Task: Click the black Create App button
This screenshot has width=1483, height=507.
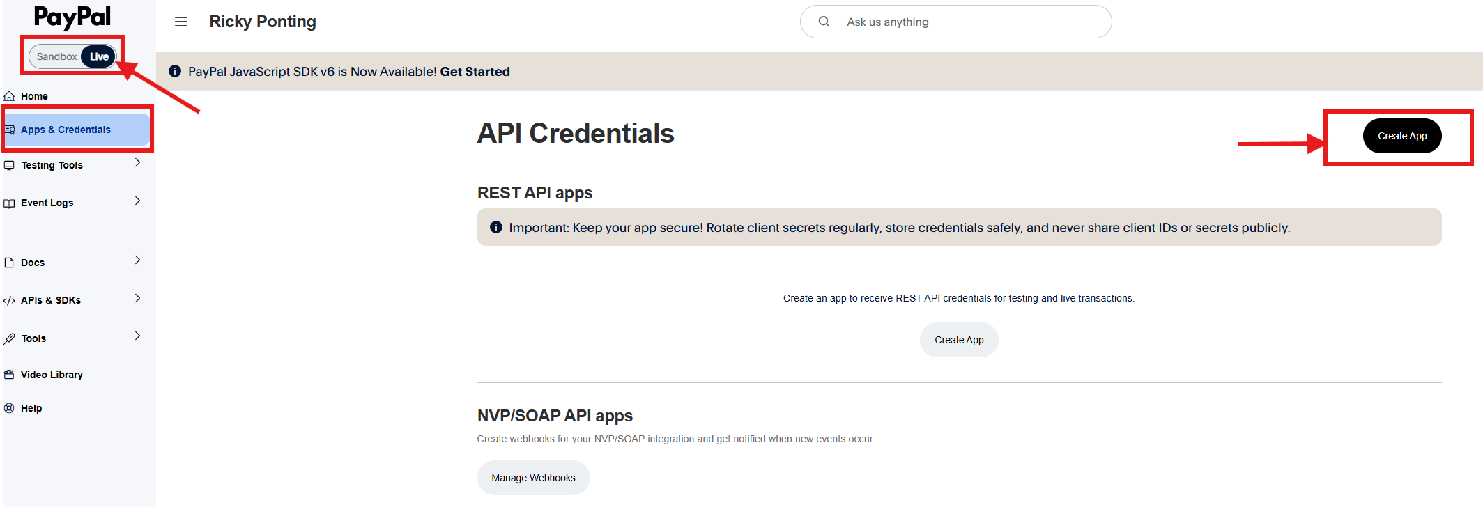Action: 1402,136
